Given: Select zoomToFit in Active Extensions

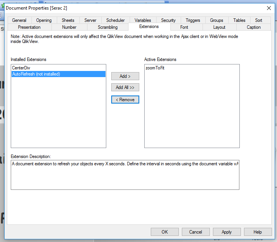Looking at the screenshot, I should click(x=192, y=68).
